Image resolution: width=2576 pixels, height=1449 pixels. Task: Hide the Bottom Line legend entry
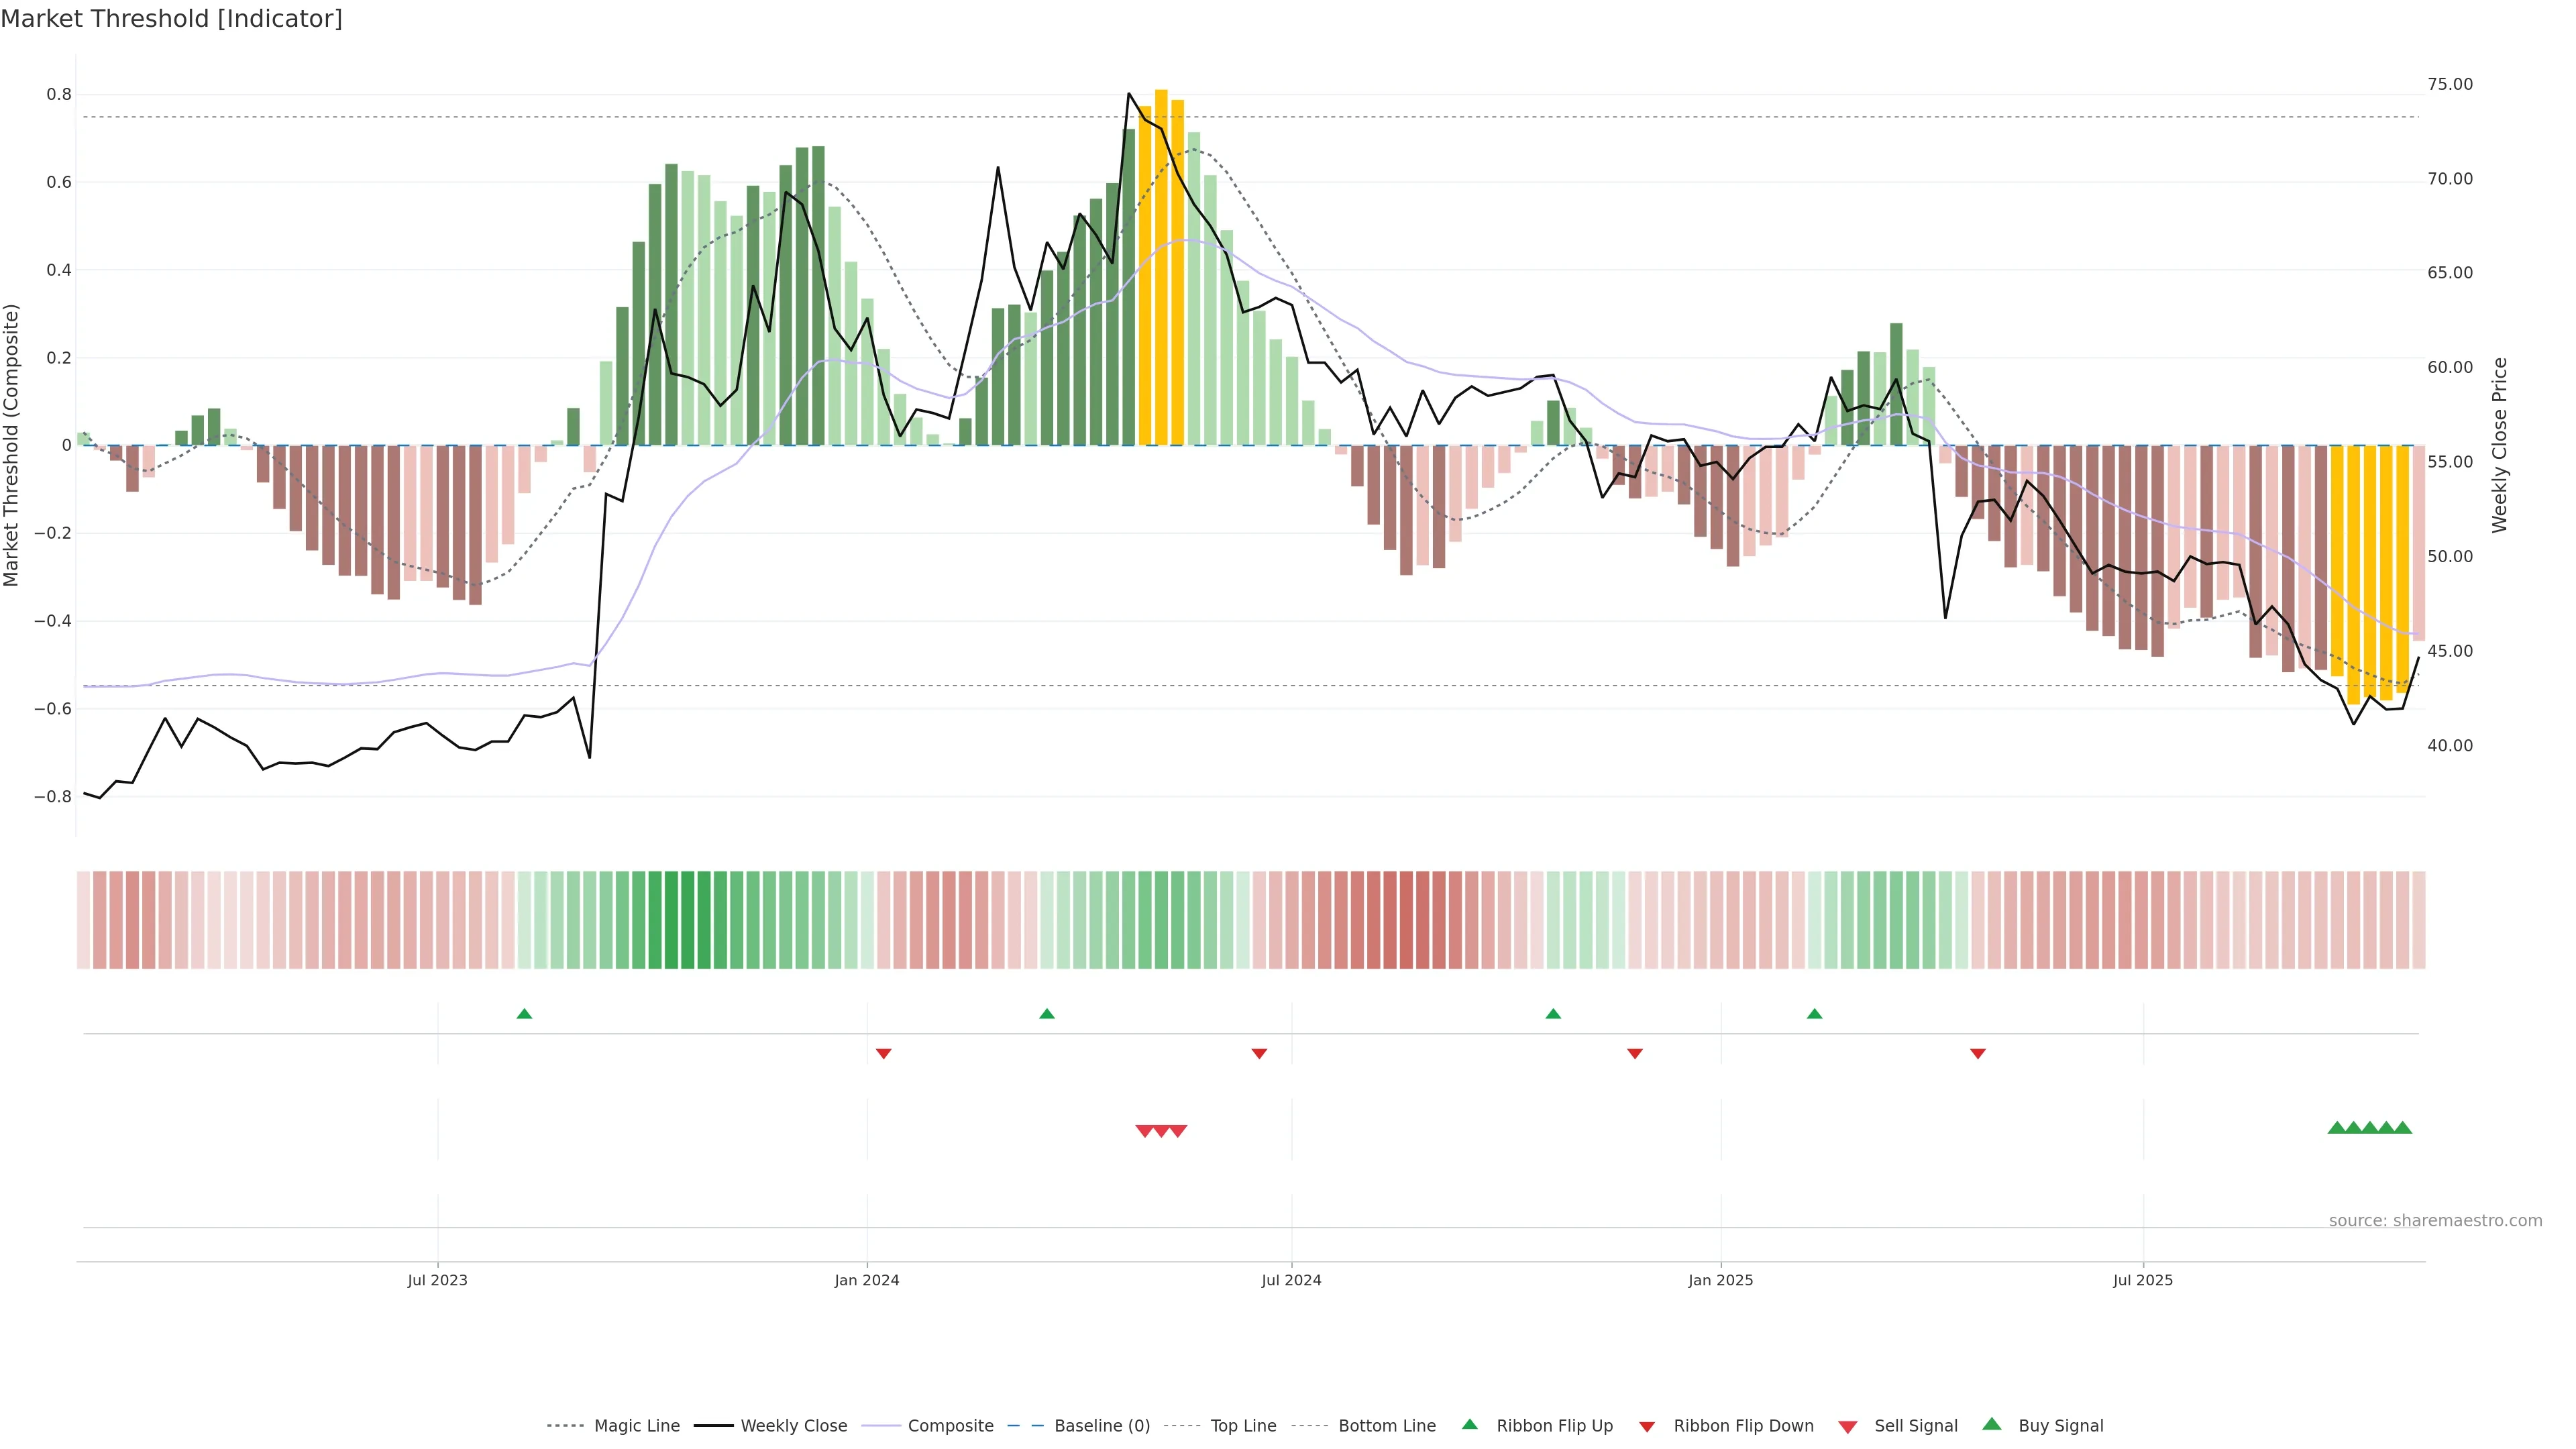point(1386,1426)
